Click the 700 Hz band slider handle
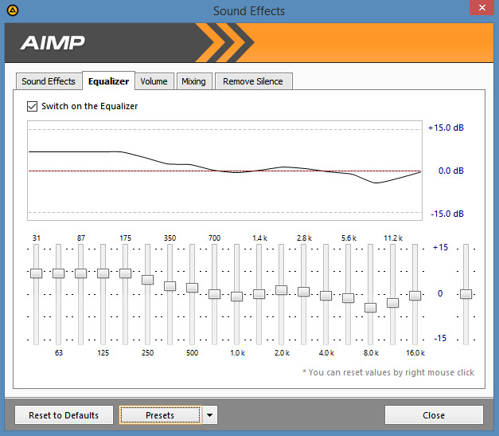Viewport: 499px width, 436px height. click(x=214, y=294)
